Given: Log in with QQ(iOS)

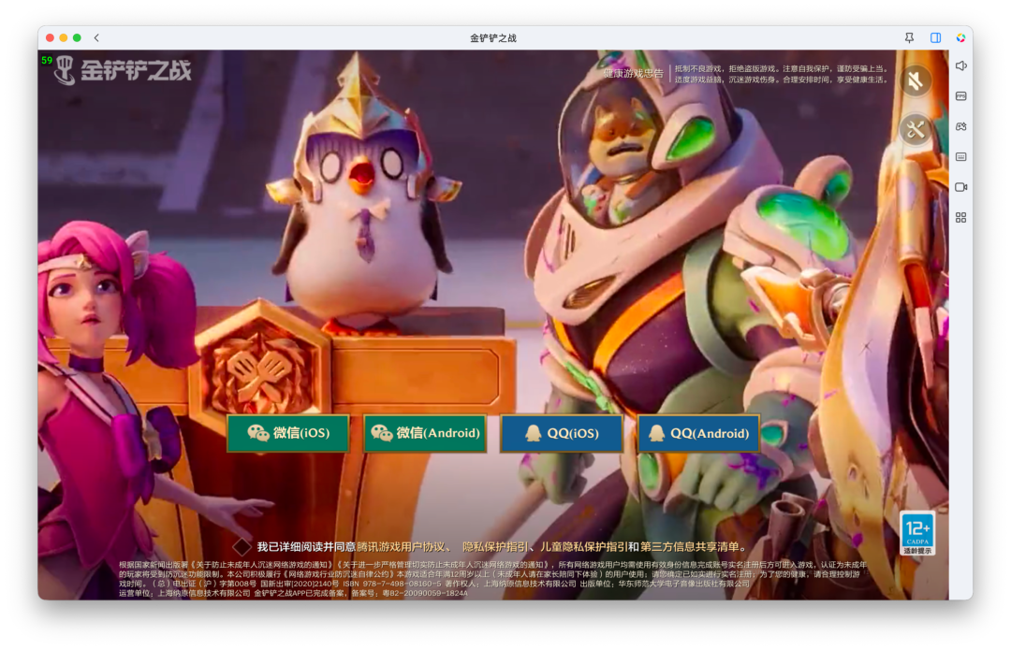Looking at the screenshot, I should [562, 433].
